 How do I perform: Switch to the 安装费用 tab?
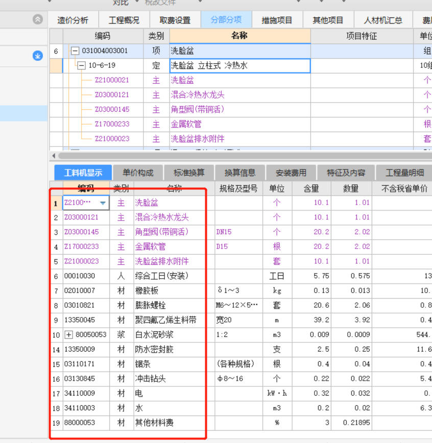[291, 173]
